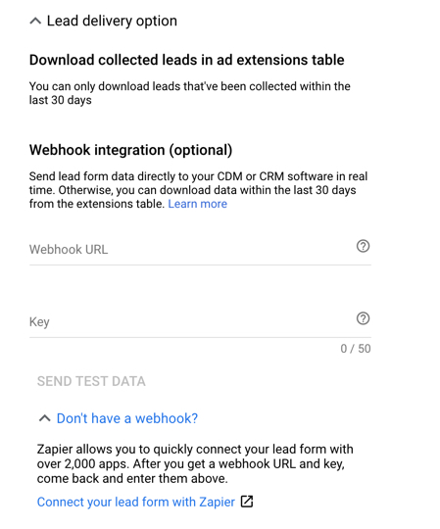Screen dimensions: 440x529
Task: Click the Don't have a webhook? link
Action: tap(127, 418)
